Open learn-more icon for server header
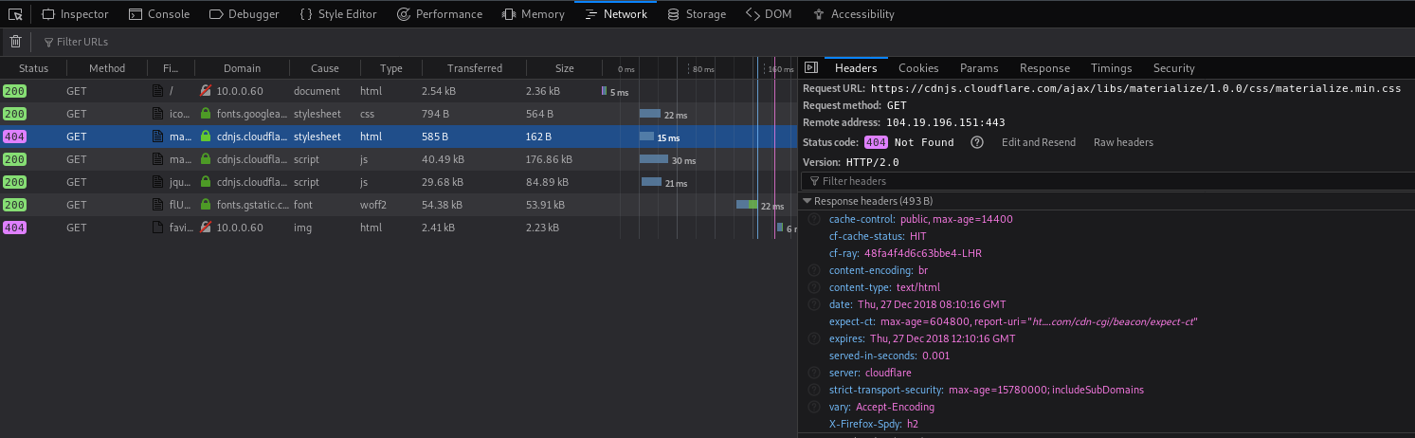Screen dimensions: 1415x438 pyautogui.click(x=814, y=373)
